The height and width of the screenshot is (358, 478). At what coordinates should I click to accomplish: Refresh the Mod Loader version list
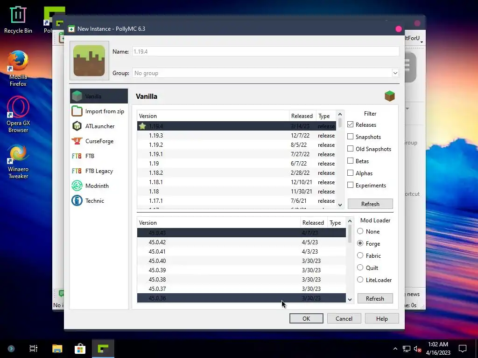click(375, 299)
